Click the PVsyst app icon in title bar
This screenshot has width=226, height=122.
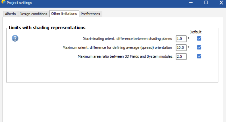pyautogui.click(x=3, y=2)
